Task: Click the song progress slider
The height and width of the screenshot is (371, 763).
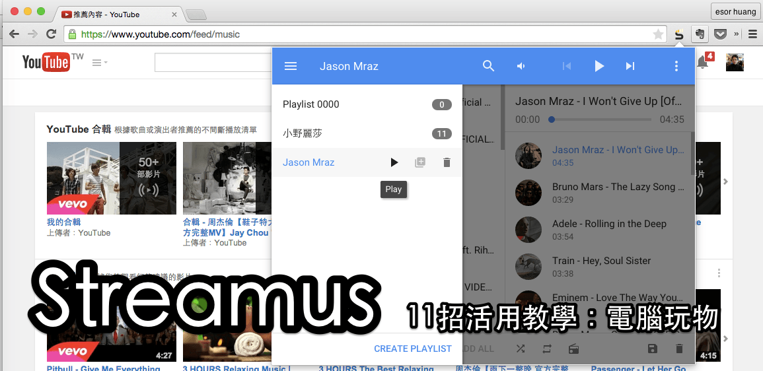Action: pos(600,119)
